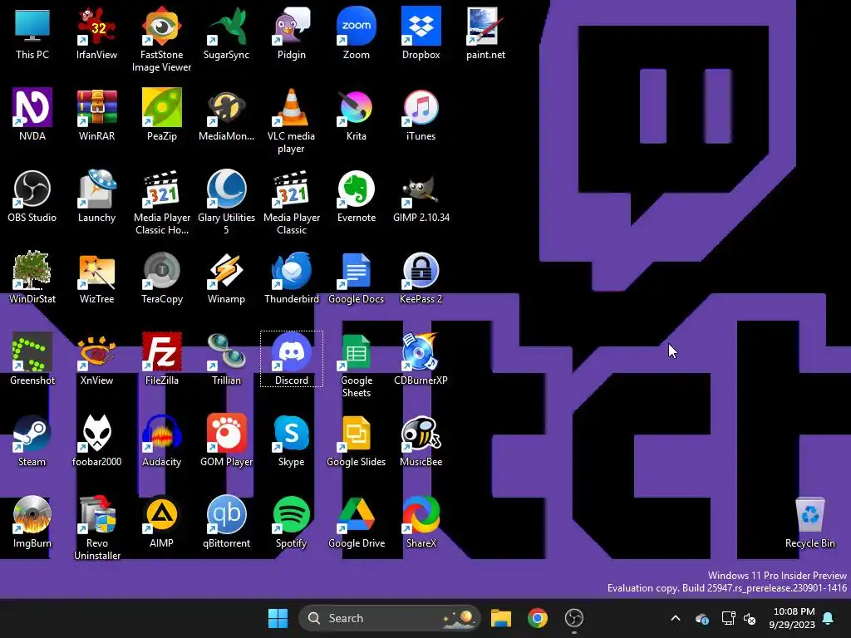
Task: Select the Media Player Classic icon
Action: 292,202
